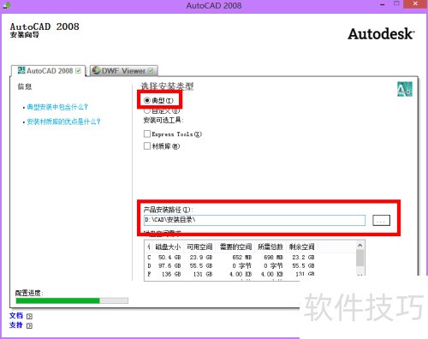Click the AutoCAD logo icon in panel corner
The image size is (428, 339).
coord(405,89)
